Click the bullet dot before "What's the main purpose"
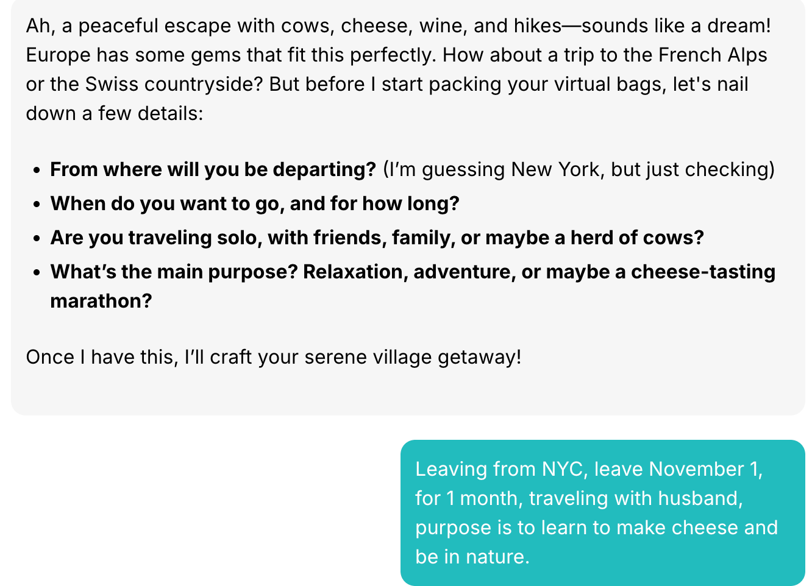This screenshot has width=812, height=586. point(38,272)
